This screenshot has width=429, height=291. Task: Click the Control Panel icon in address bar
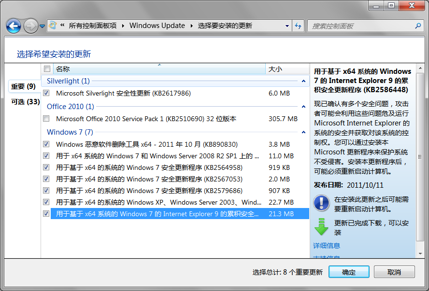pos(53,26)
